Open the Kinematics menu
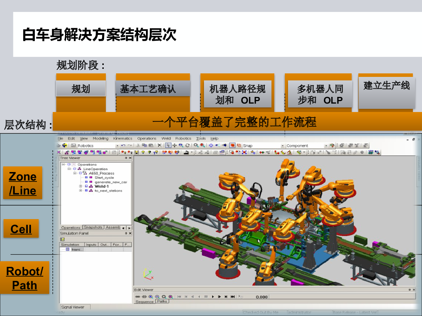Screen dimensions: 422x316 (123, 139)
